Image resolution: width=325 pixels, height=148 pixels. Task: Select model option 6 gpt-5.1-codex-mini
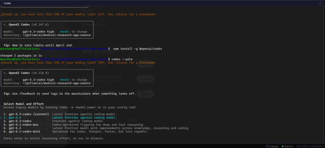pyautogui.click(x=22, y=132)
